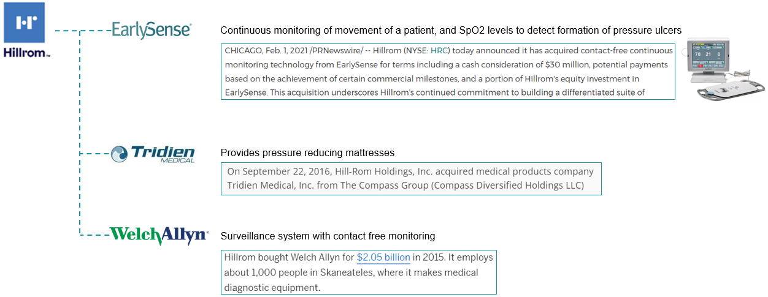Click the Tridien Medical acquisition text box
Viewport: 768px width, 297px height.
pyautogui.click(x=411, y=178)
